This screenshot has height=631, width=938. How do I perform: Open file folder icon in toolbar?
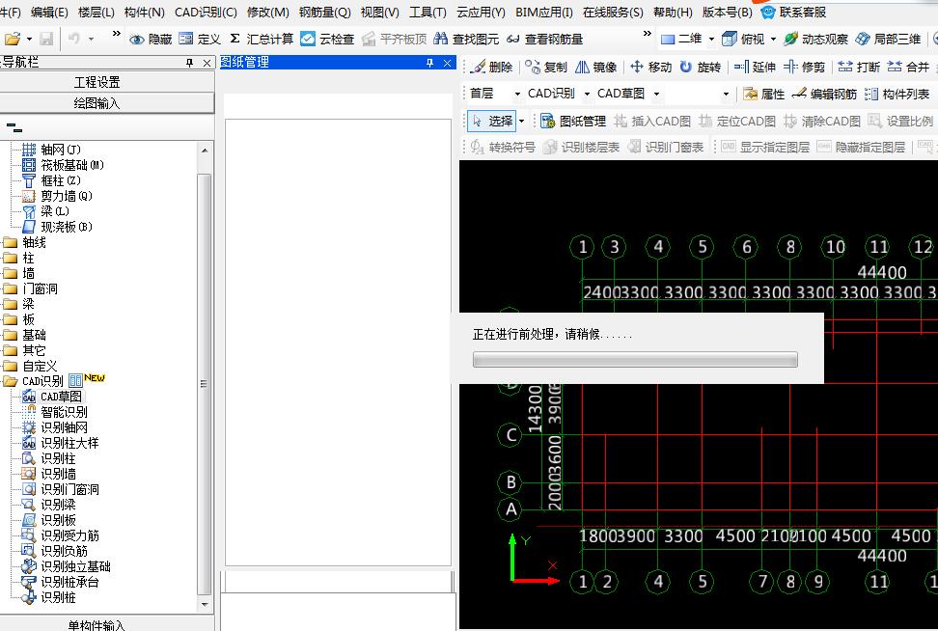pos(12,40)
